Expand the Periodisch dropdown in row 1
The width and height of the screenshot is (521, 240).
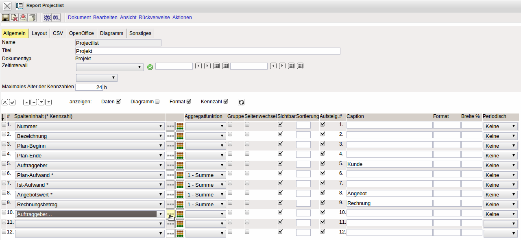pyautogui.click(x=500, y=126)
